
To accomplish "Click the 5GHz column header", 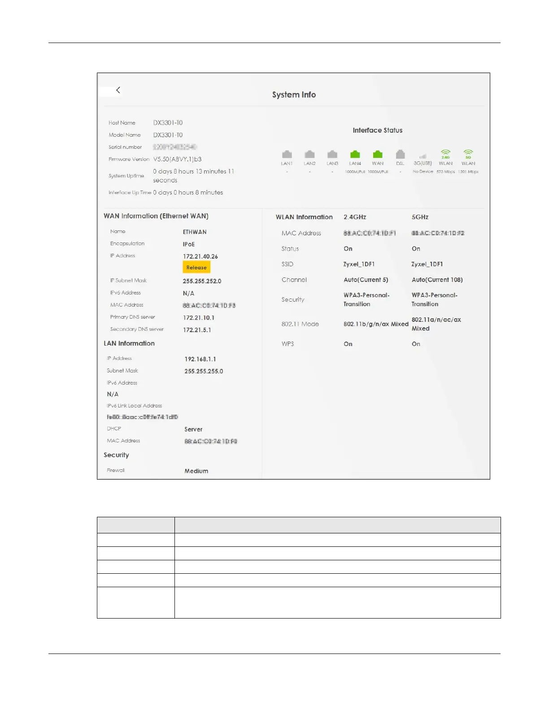I will click(x=420, y=217).
